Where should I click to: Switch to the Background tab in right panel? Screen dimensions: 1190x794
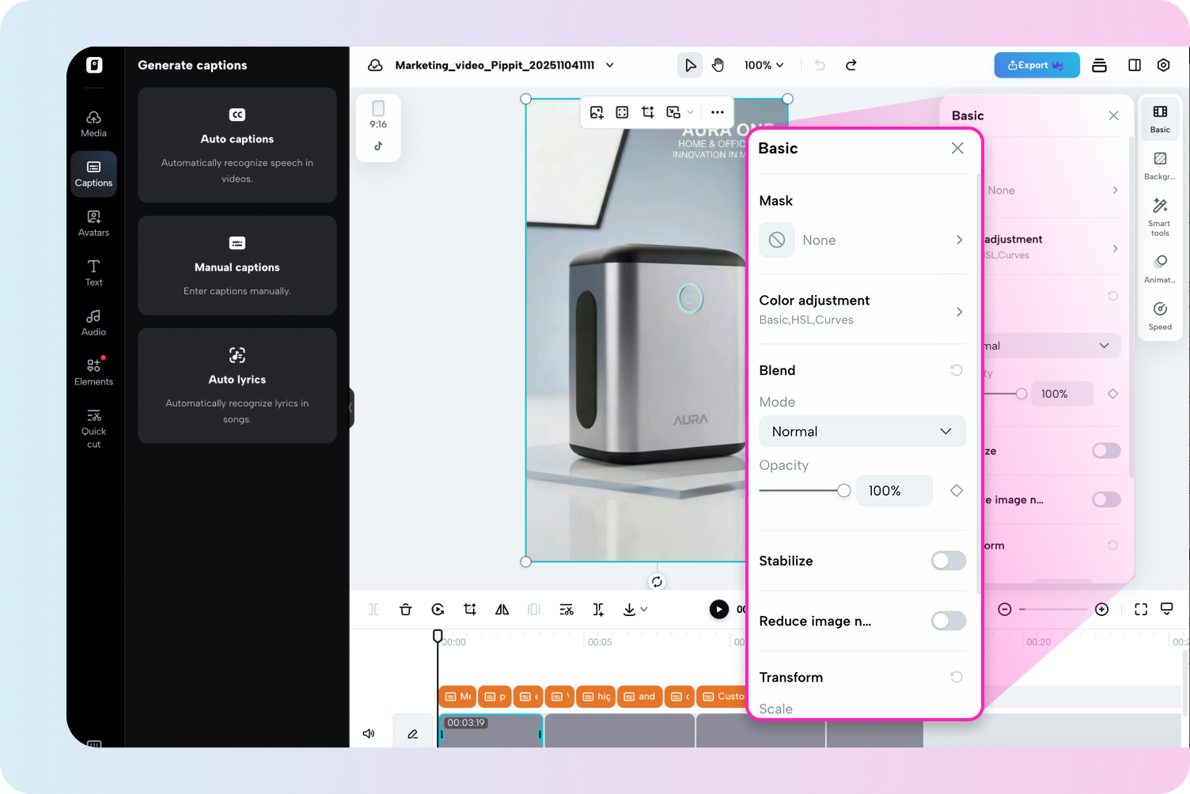(1159, 164)
